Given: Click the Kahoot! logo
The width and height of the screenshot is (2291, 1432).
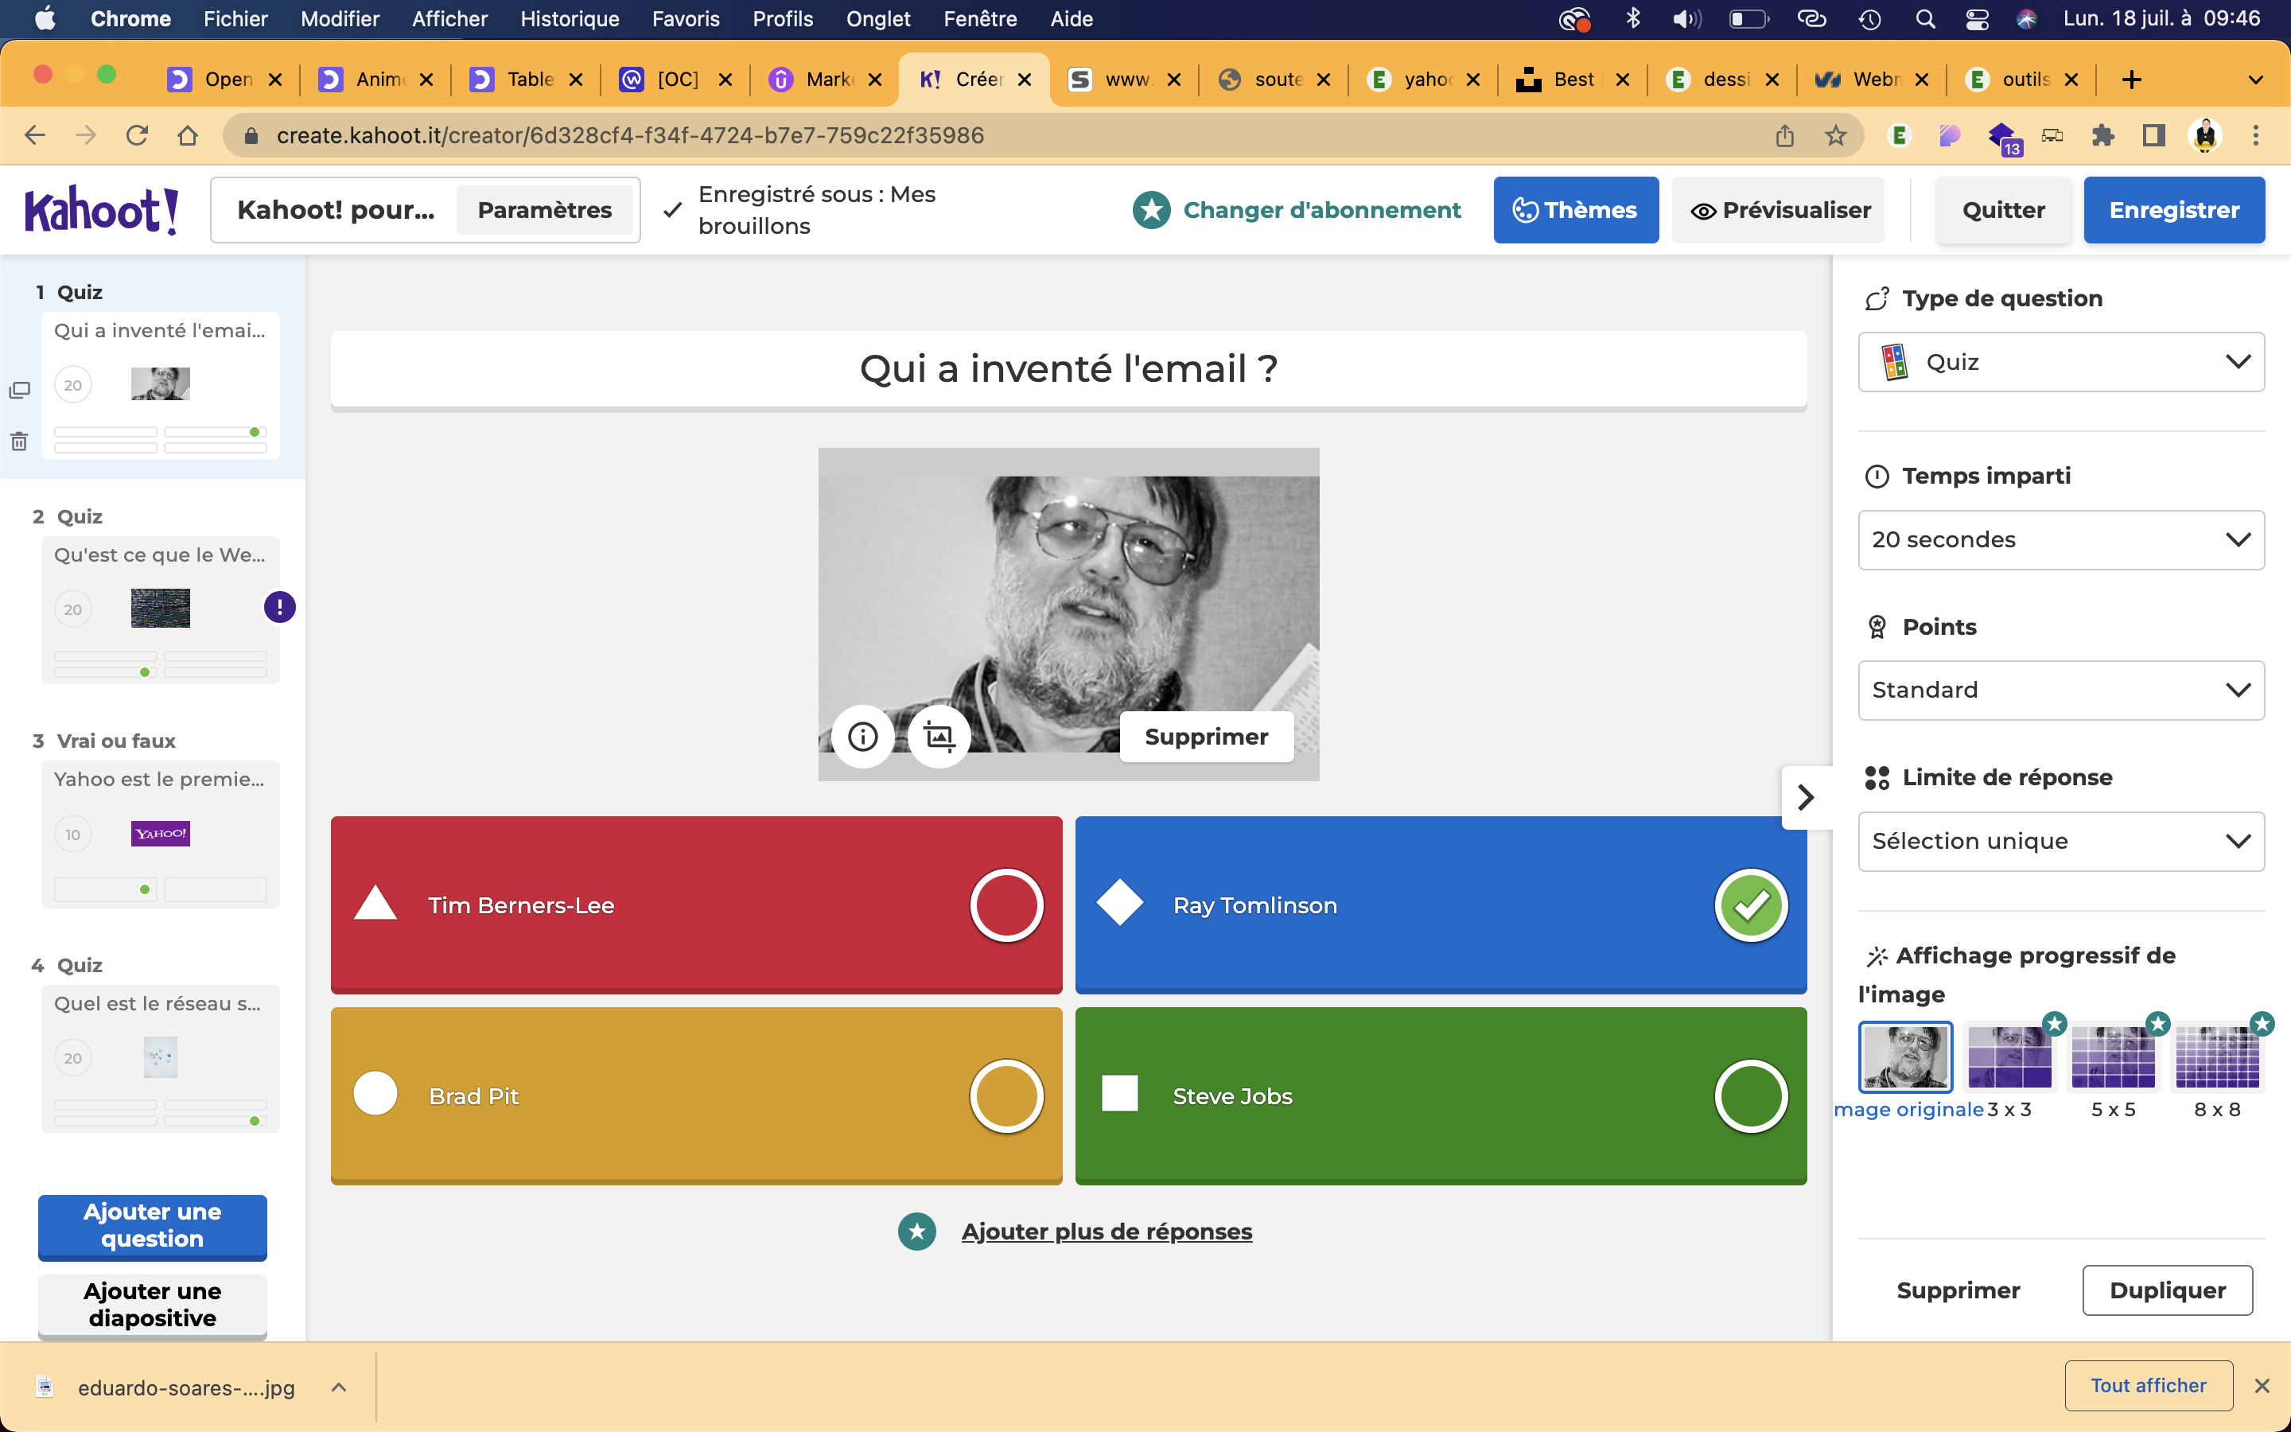Looking at the screenshot, I should [101, 210].
